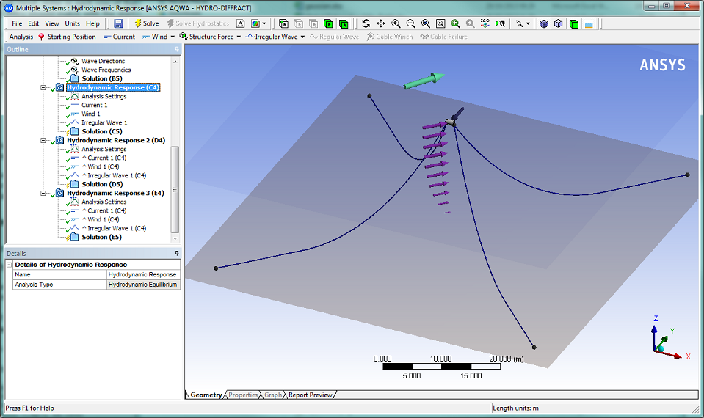Toggle the wireframe cube display
Viewport: 704px width, 418px height.
559,23
